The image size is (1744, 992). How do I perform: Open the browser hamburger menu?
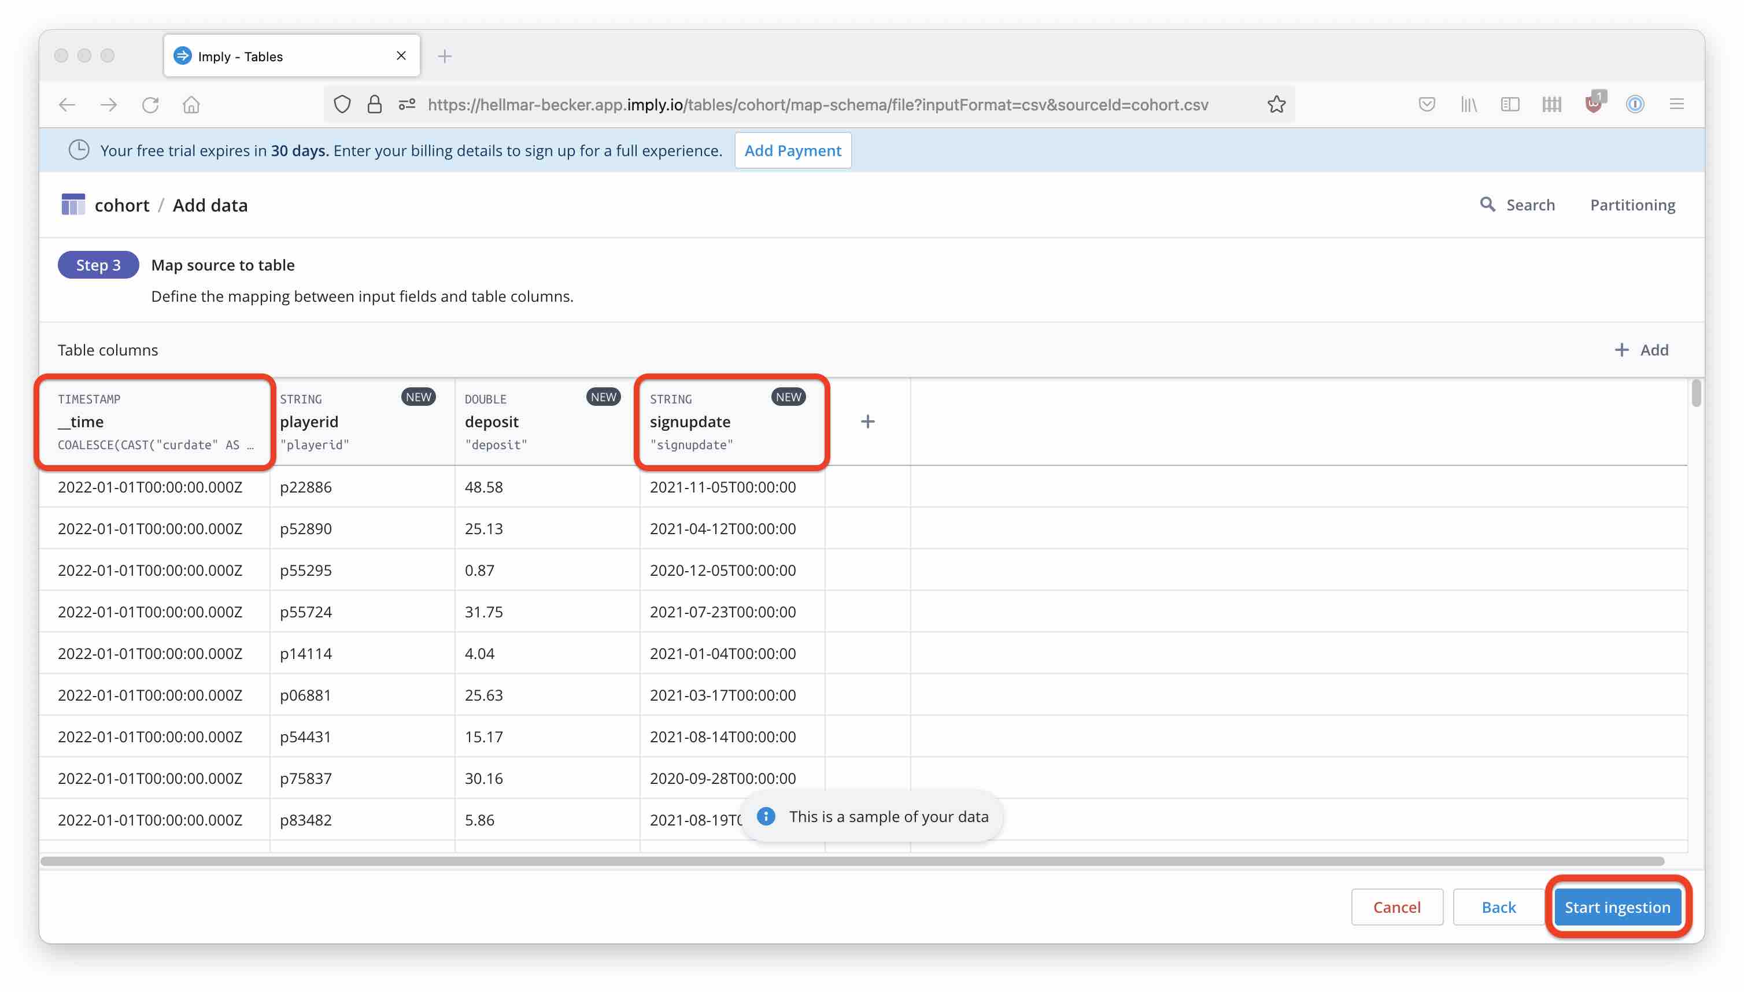click(x=1676, y=104)
